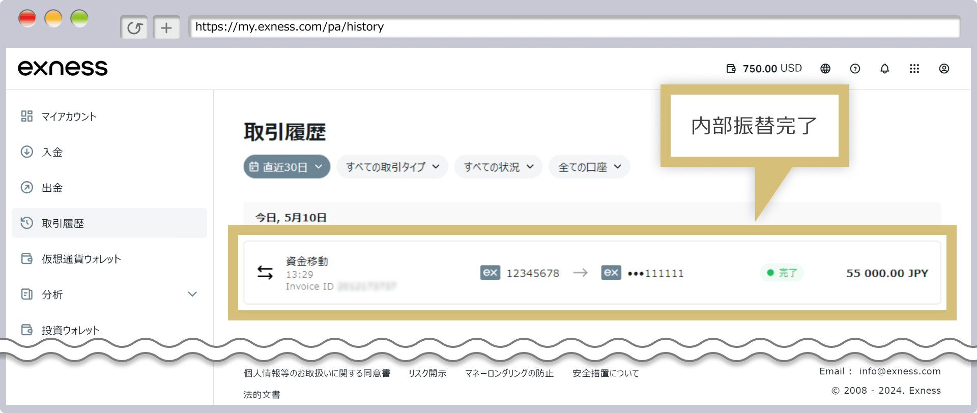Open the 法的文書 footer link
The width and height of the screenshot is (977, 413).
pos(262,395)
